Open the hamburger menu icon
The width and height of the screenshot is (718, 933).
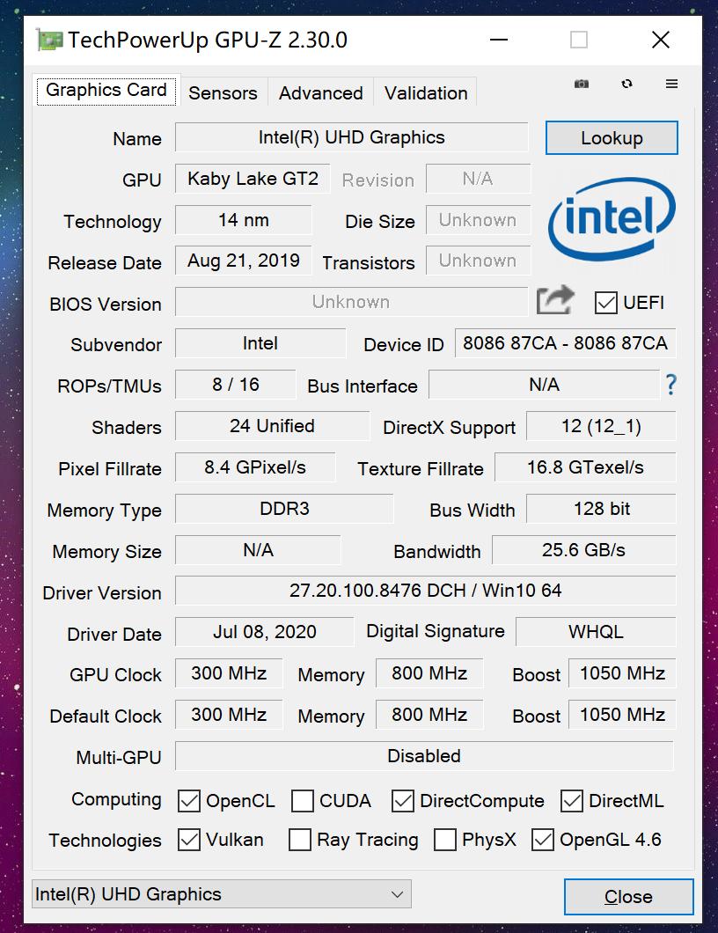pos(672,84)
